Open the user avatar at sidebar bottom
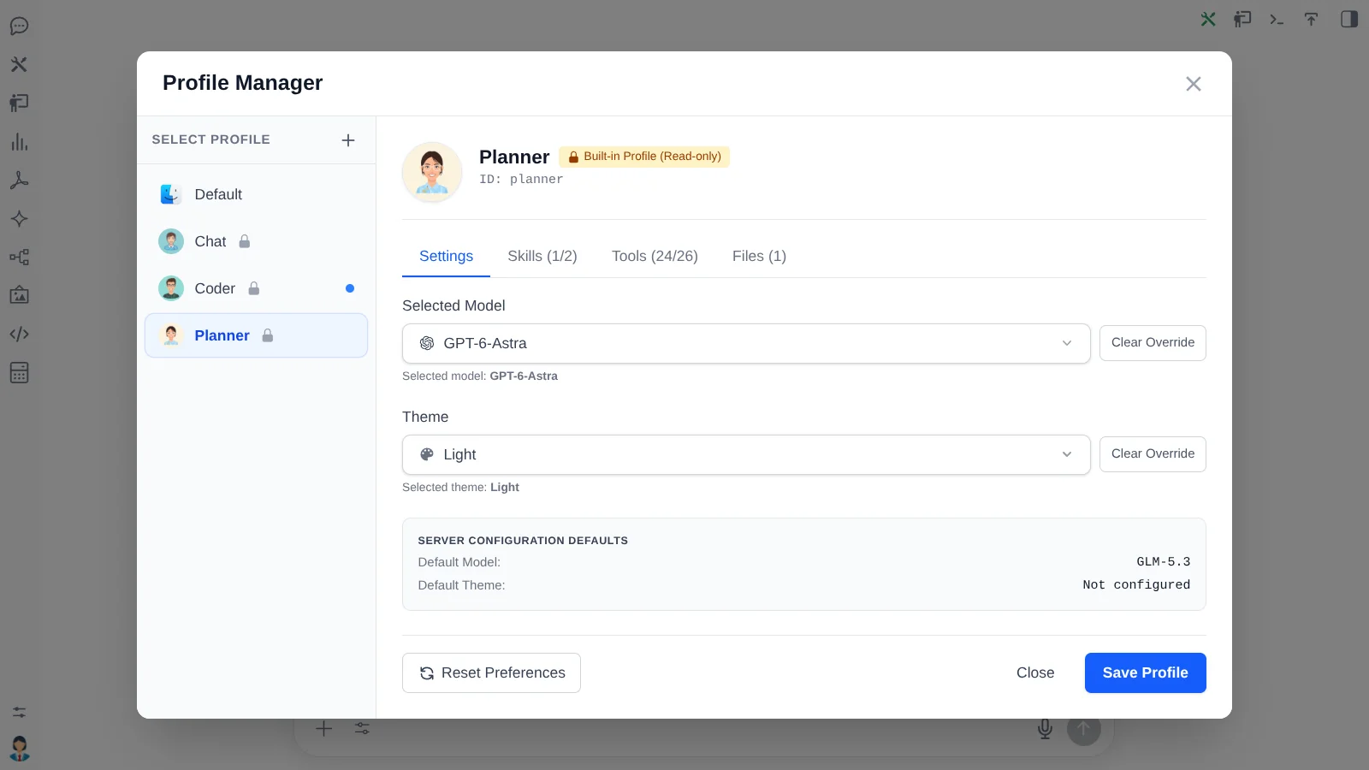 tap(19, 749)
